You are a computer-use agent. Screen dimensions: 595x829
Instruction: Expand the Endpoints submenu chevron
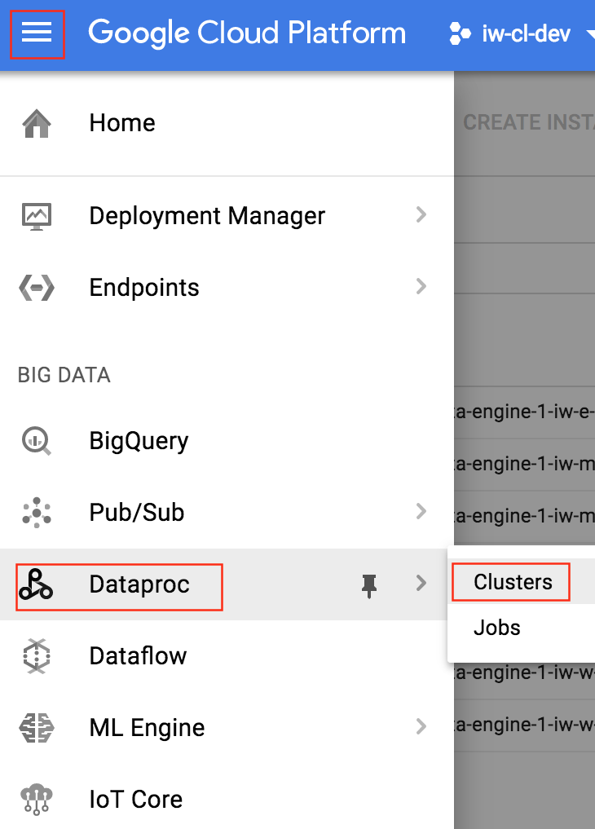point(421,286)
